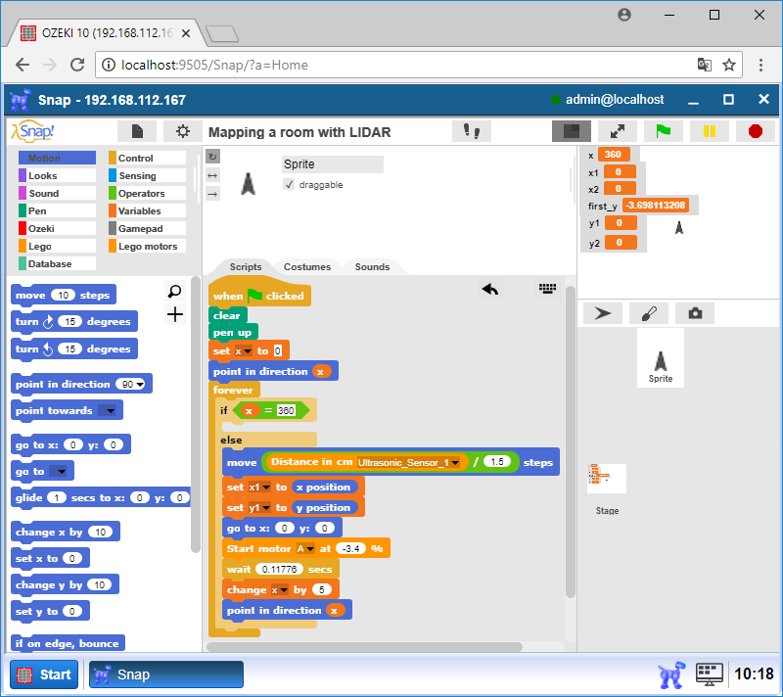Click the undo arrow in scripts area
The height and width of the screenshot is (697, 783).
click(x=490, y=289)
